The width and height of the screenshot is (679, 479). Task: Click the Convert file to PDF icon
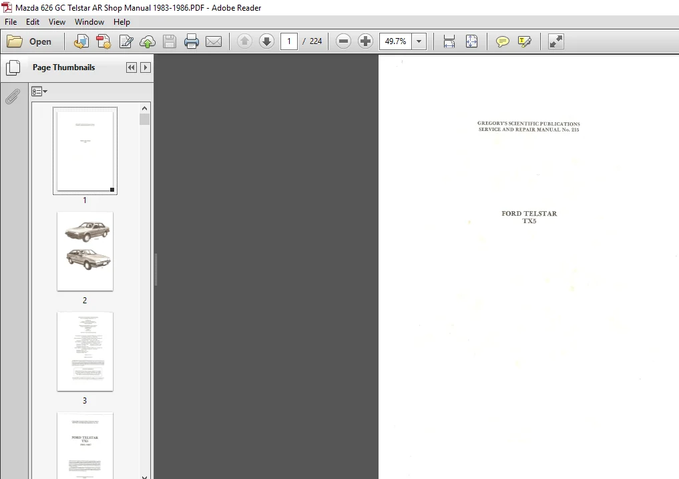81,41
